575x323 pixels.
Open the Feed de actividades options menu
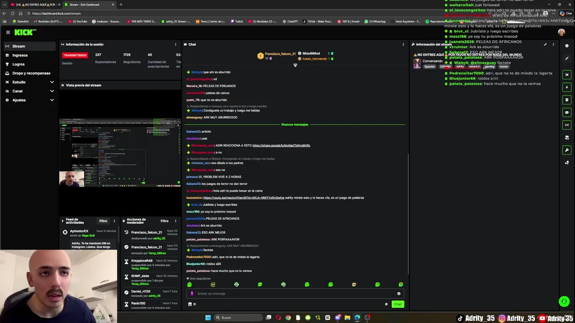tap(114, 221)
